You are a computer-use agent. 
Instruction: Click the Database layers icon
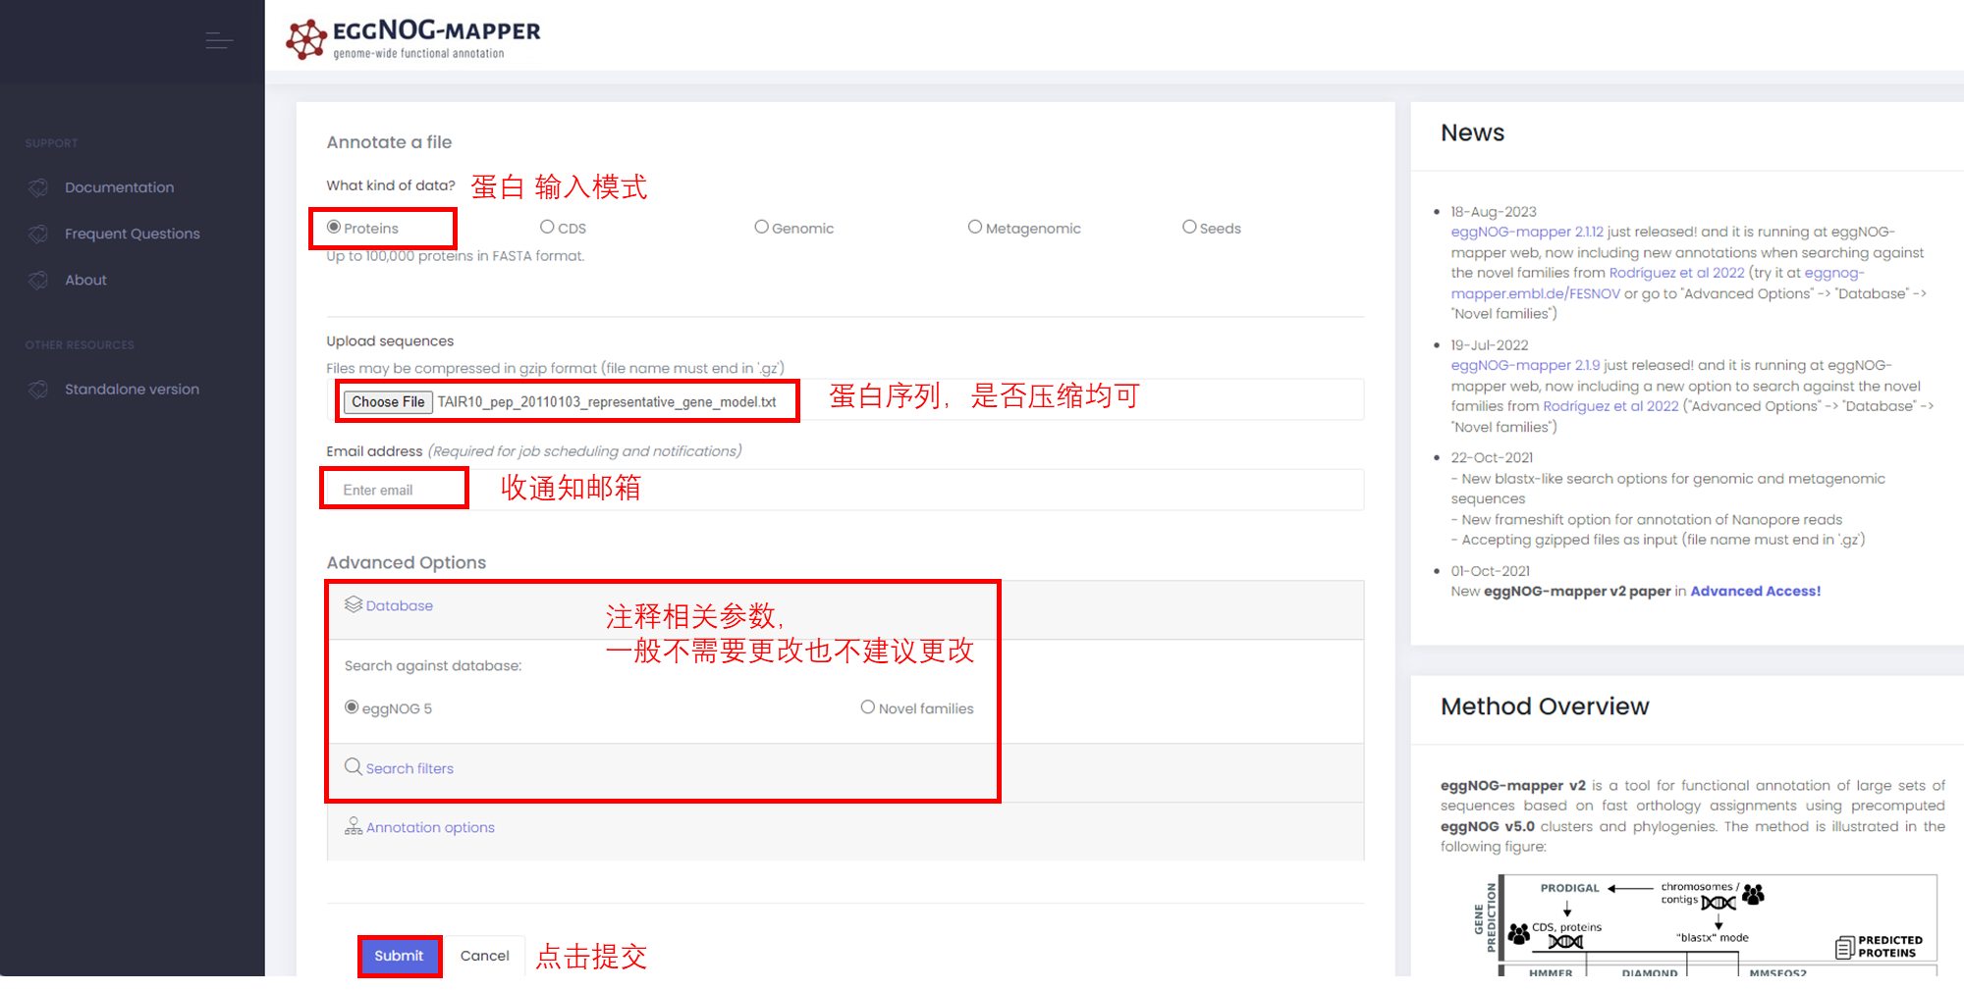tap(354, 604)
